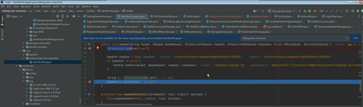Open the DebugFeatureDev run configuration dropdown
The width and height of the screenshot is (363, 107).
(281, 11)
